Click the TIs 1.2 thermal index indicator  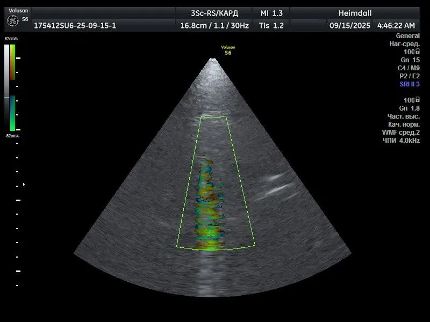271,25
